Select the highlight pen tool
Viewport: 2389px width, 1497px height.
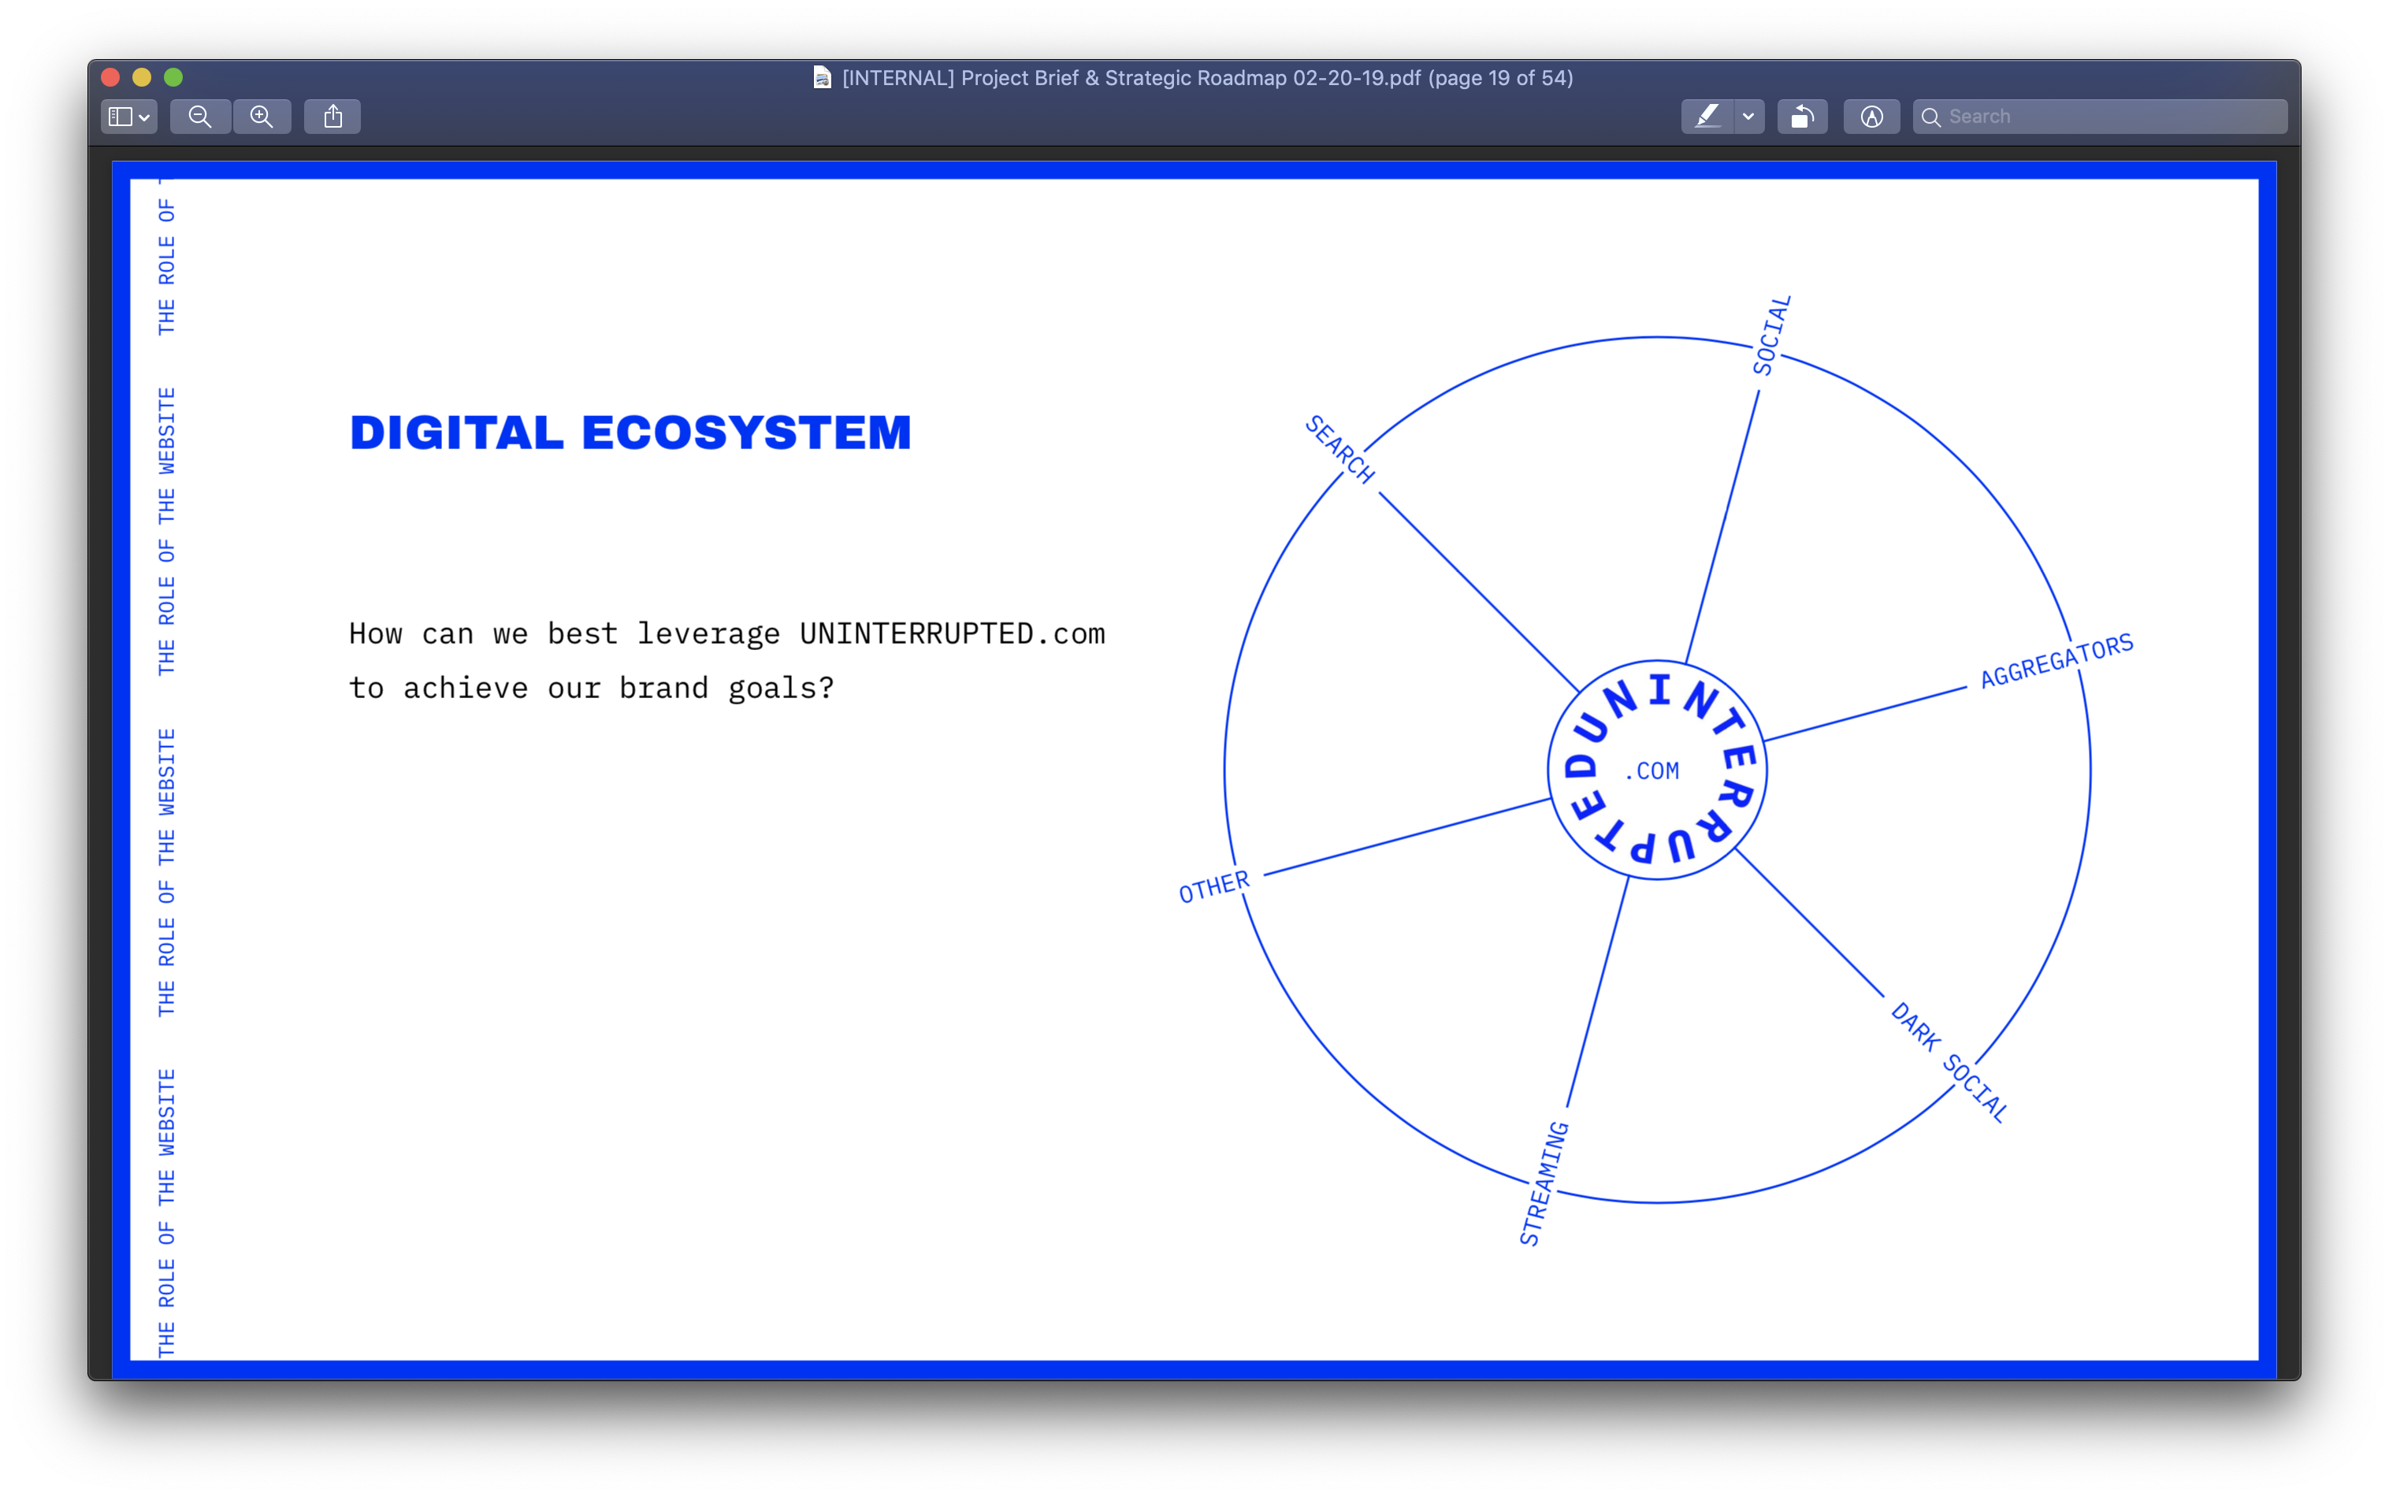click(x=1707, y=117)
